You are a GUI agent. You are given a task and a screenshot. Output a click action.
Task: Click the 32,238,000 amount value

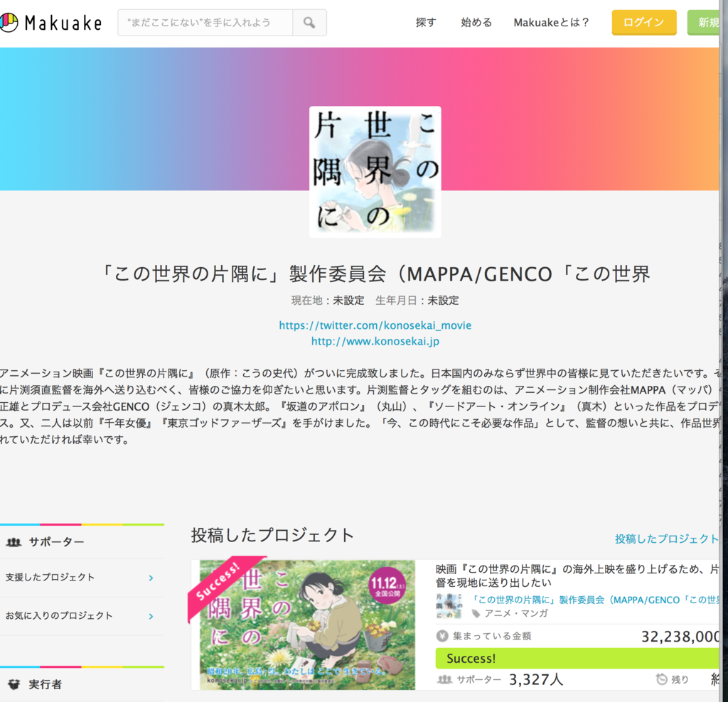(680, 637)
